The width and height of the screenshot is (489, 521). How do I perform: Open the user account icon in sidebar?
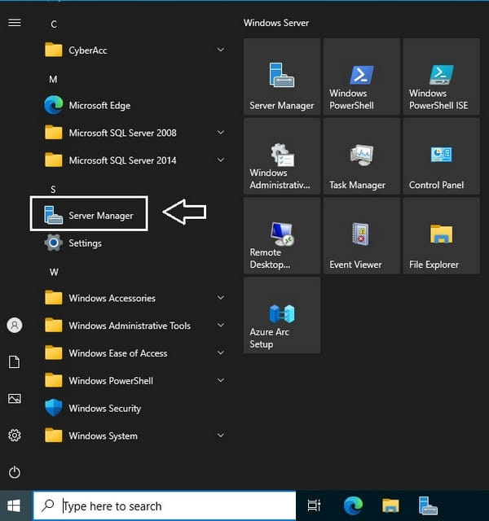coord(15,325)
